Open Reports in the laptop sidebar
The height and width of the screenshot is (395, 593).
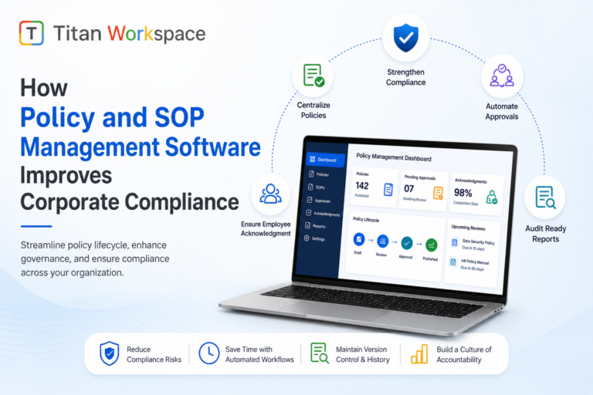click(x=315, y=226)
